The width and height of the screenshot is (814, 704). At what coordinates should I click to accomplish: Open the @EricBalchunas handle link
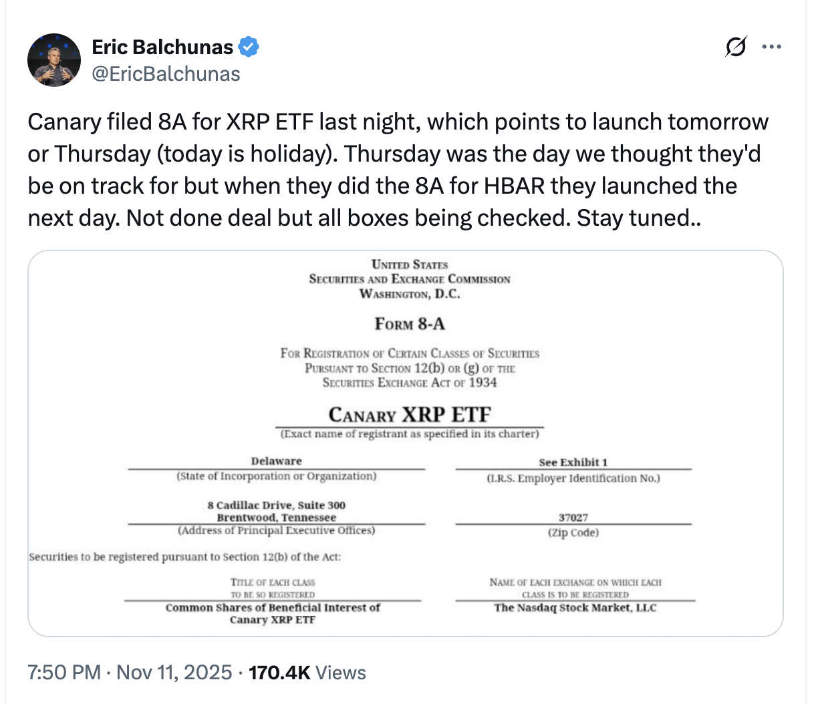(166, 74)
